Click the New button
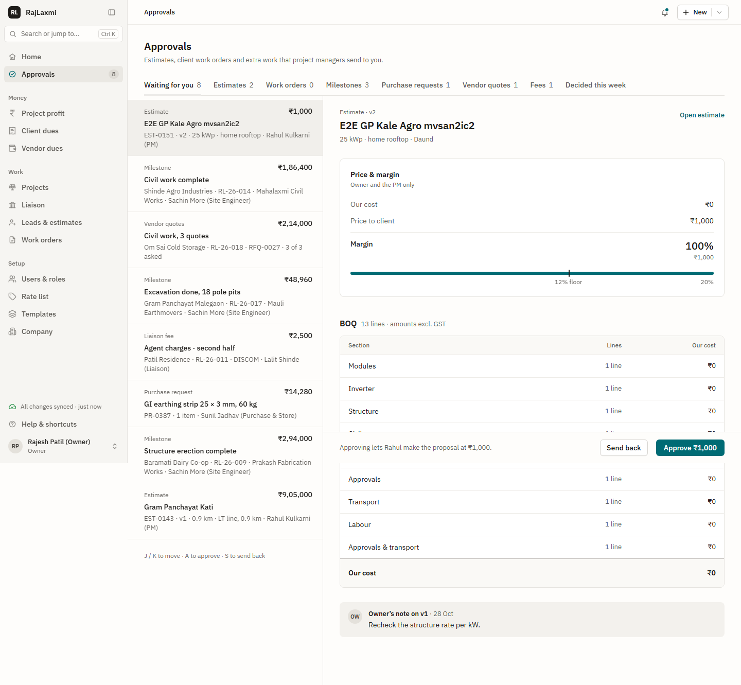 click(x=695, y=12)
